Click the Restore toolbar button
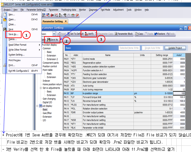Screen dimensions: 191x152 (x=160, y=34)
